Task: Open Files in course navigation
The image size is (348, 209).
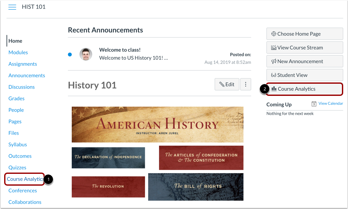Action: tap(13, 133)
